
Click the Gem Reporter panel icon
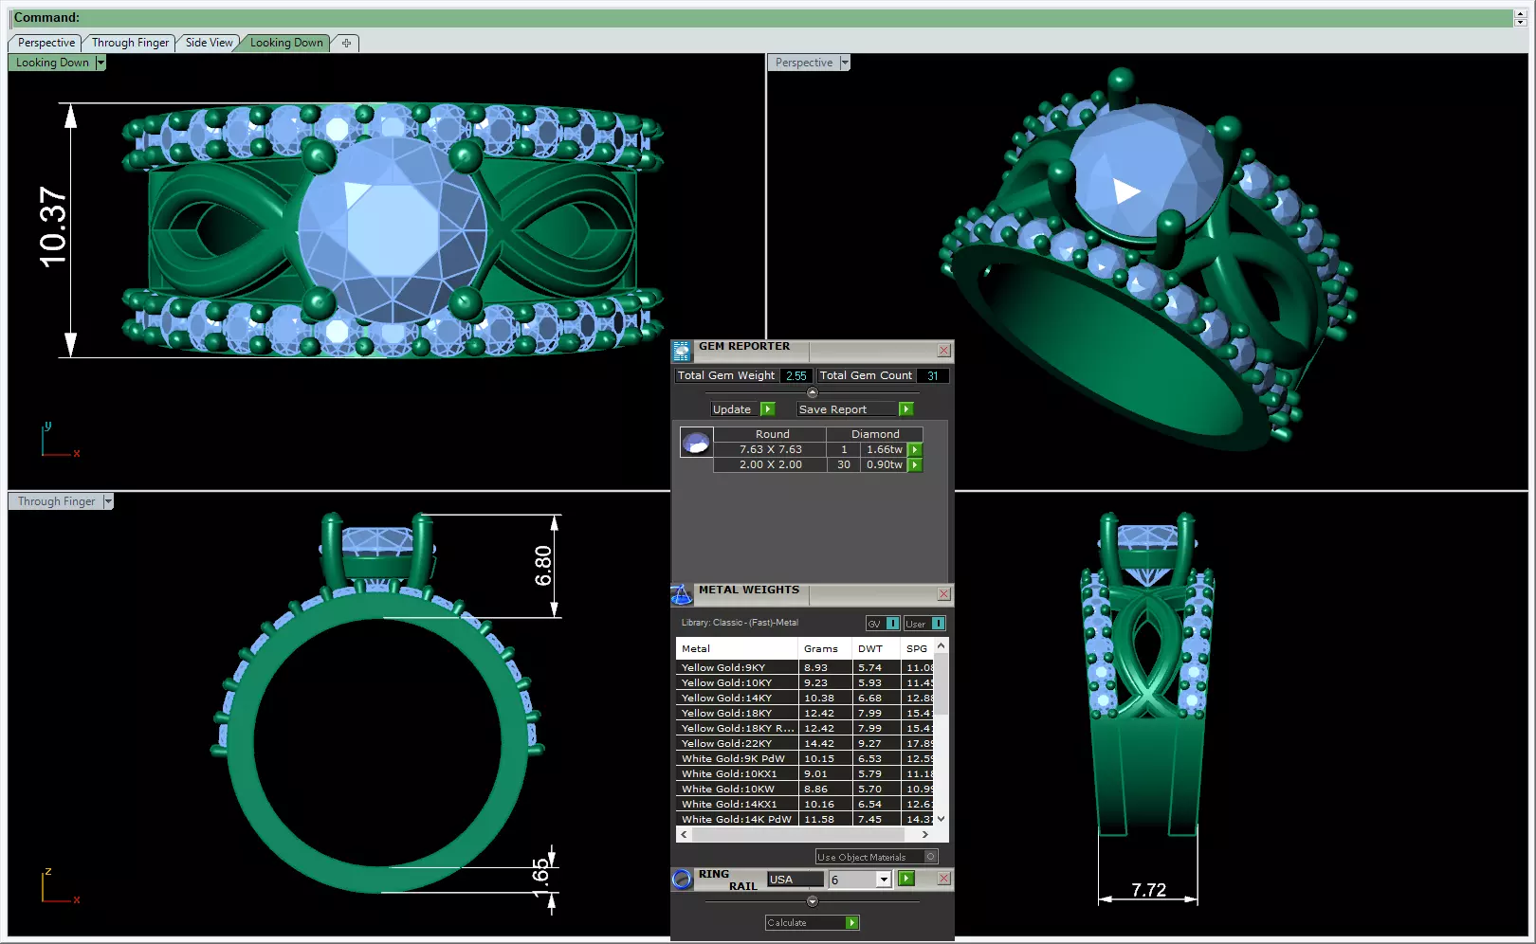tap(682, 352)
